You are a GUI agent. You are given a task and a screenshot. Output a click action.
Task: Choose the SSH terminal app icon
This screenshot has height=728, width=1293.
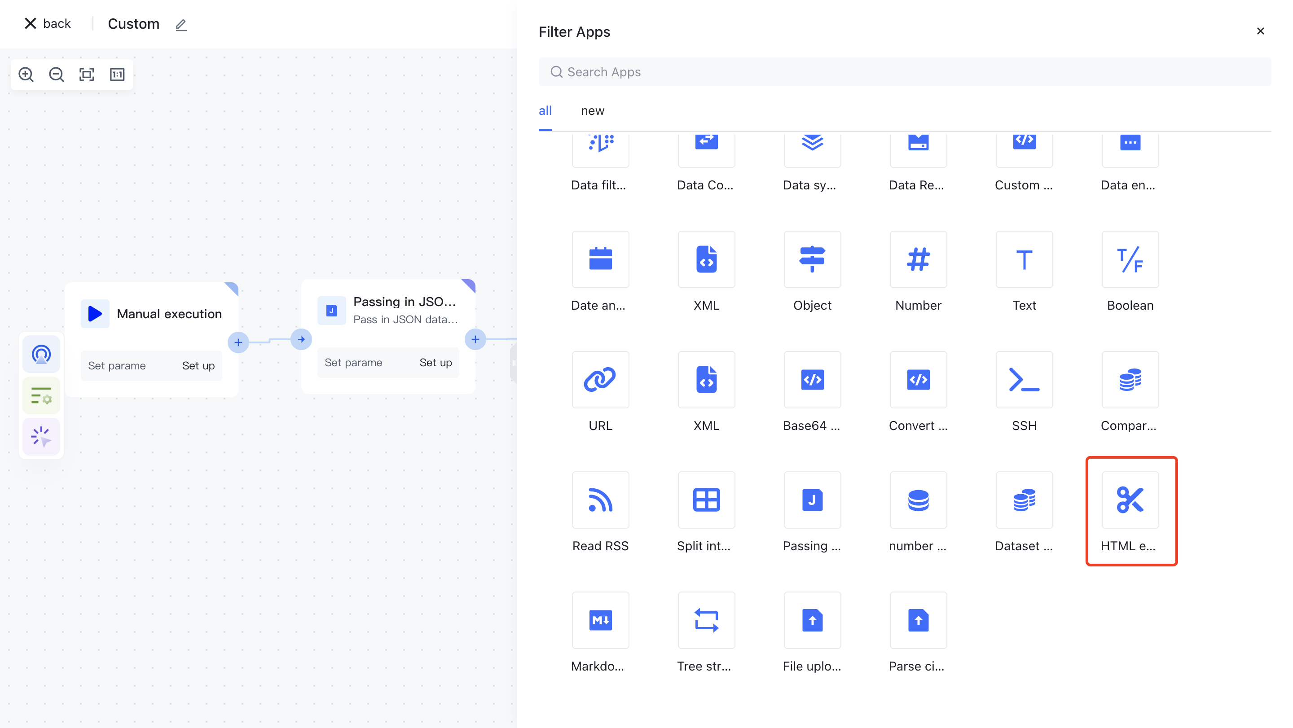point(1024,380)
